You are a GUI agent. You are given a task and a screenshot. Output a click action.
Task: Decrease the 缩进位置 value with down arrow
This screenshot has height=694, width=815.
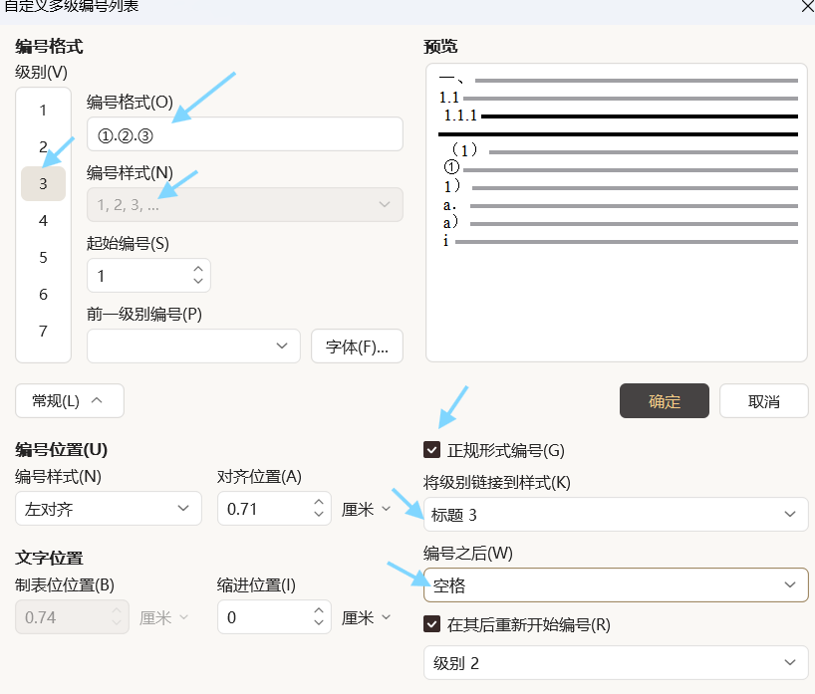[x=318, y=624]
